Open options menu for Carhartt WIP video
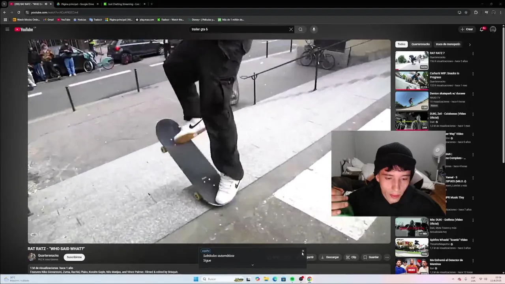The width and height of the screenshot is (505, 284). tap(473, 74)
